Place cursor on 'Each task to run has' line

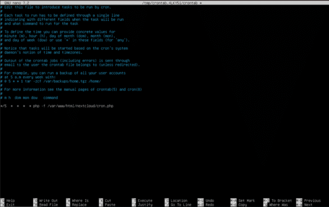coord(60,15)
